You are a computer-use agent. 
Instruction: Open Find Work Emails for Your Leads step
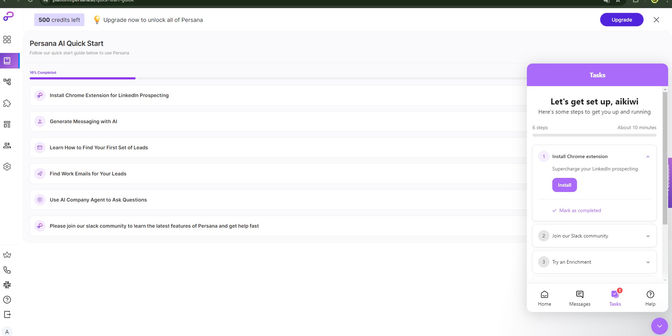pyautogui.click(x=278, y=174)
